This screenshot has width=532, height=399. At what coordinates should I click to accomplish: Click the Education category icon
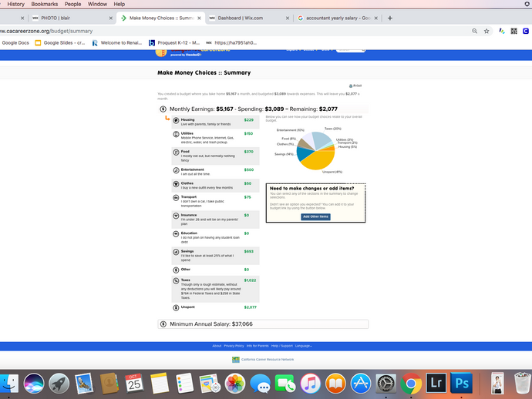tap(176, 234)
